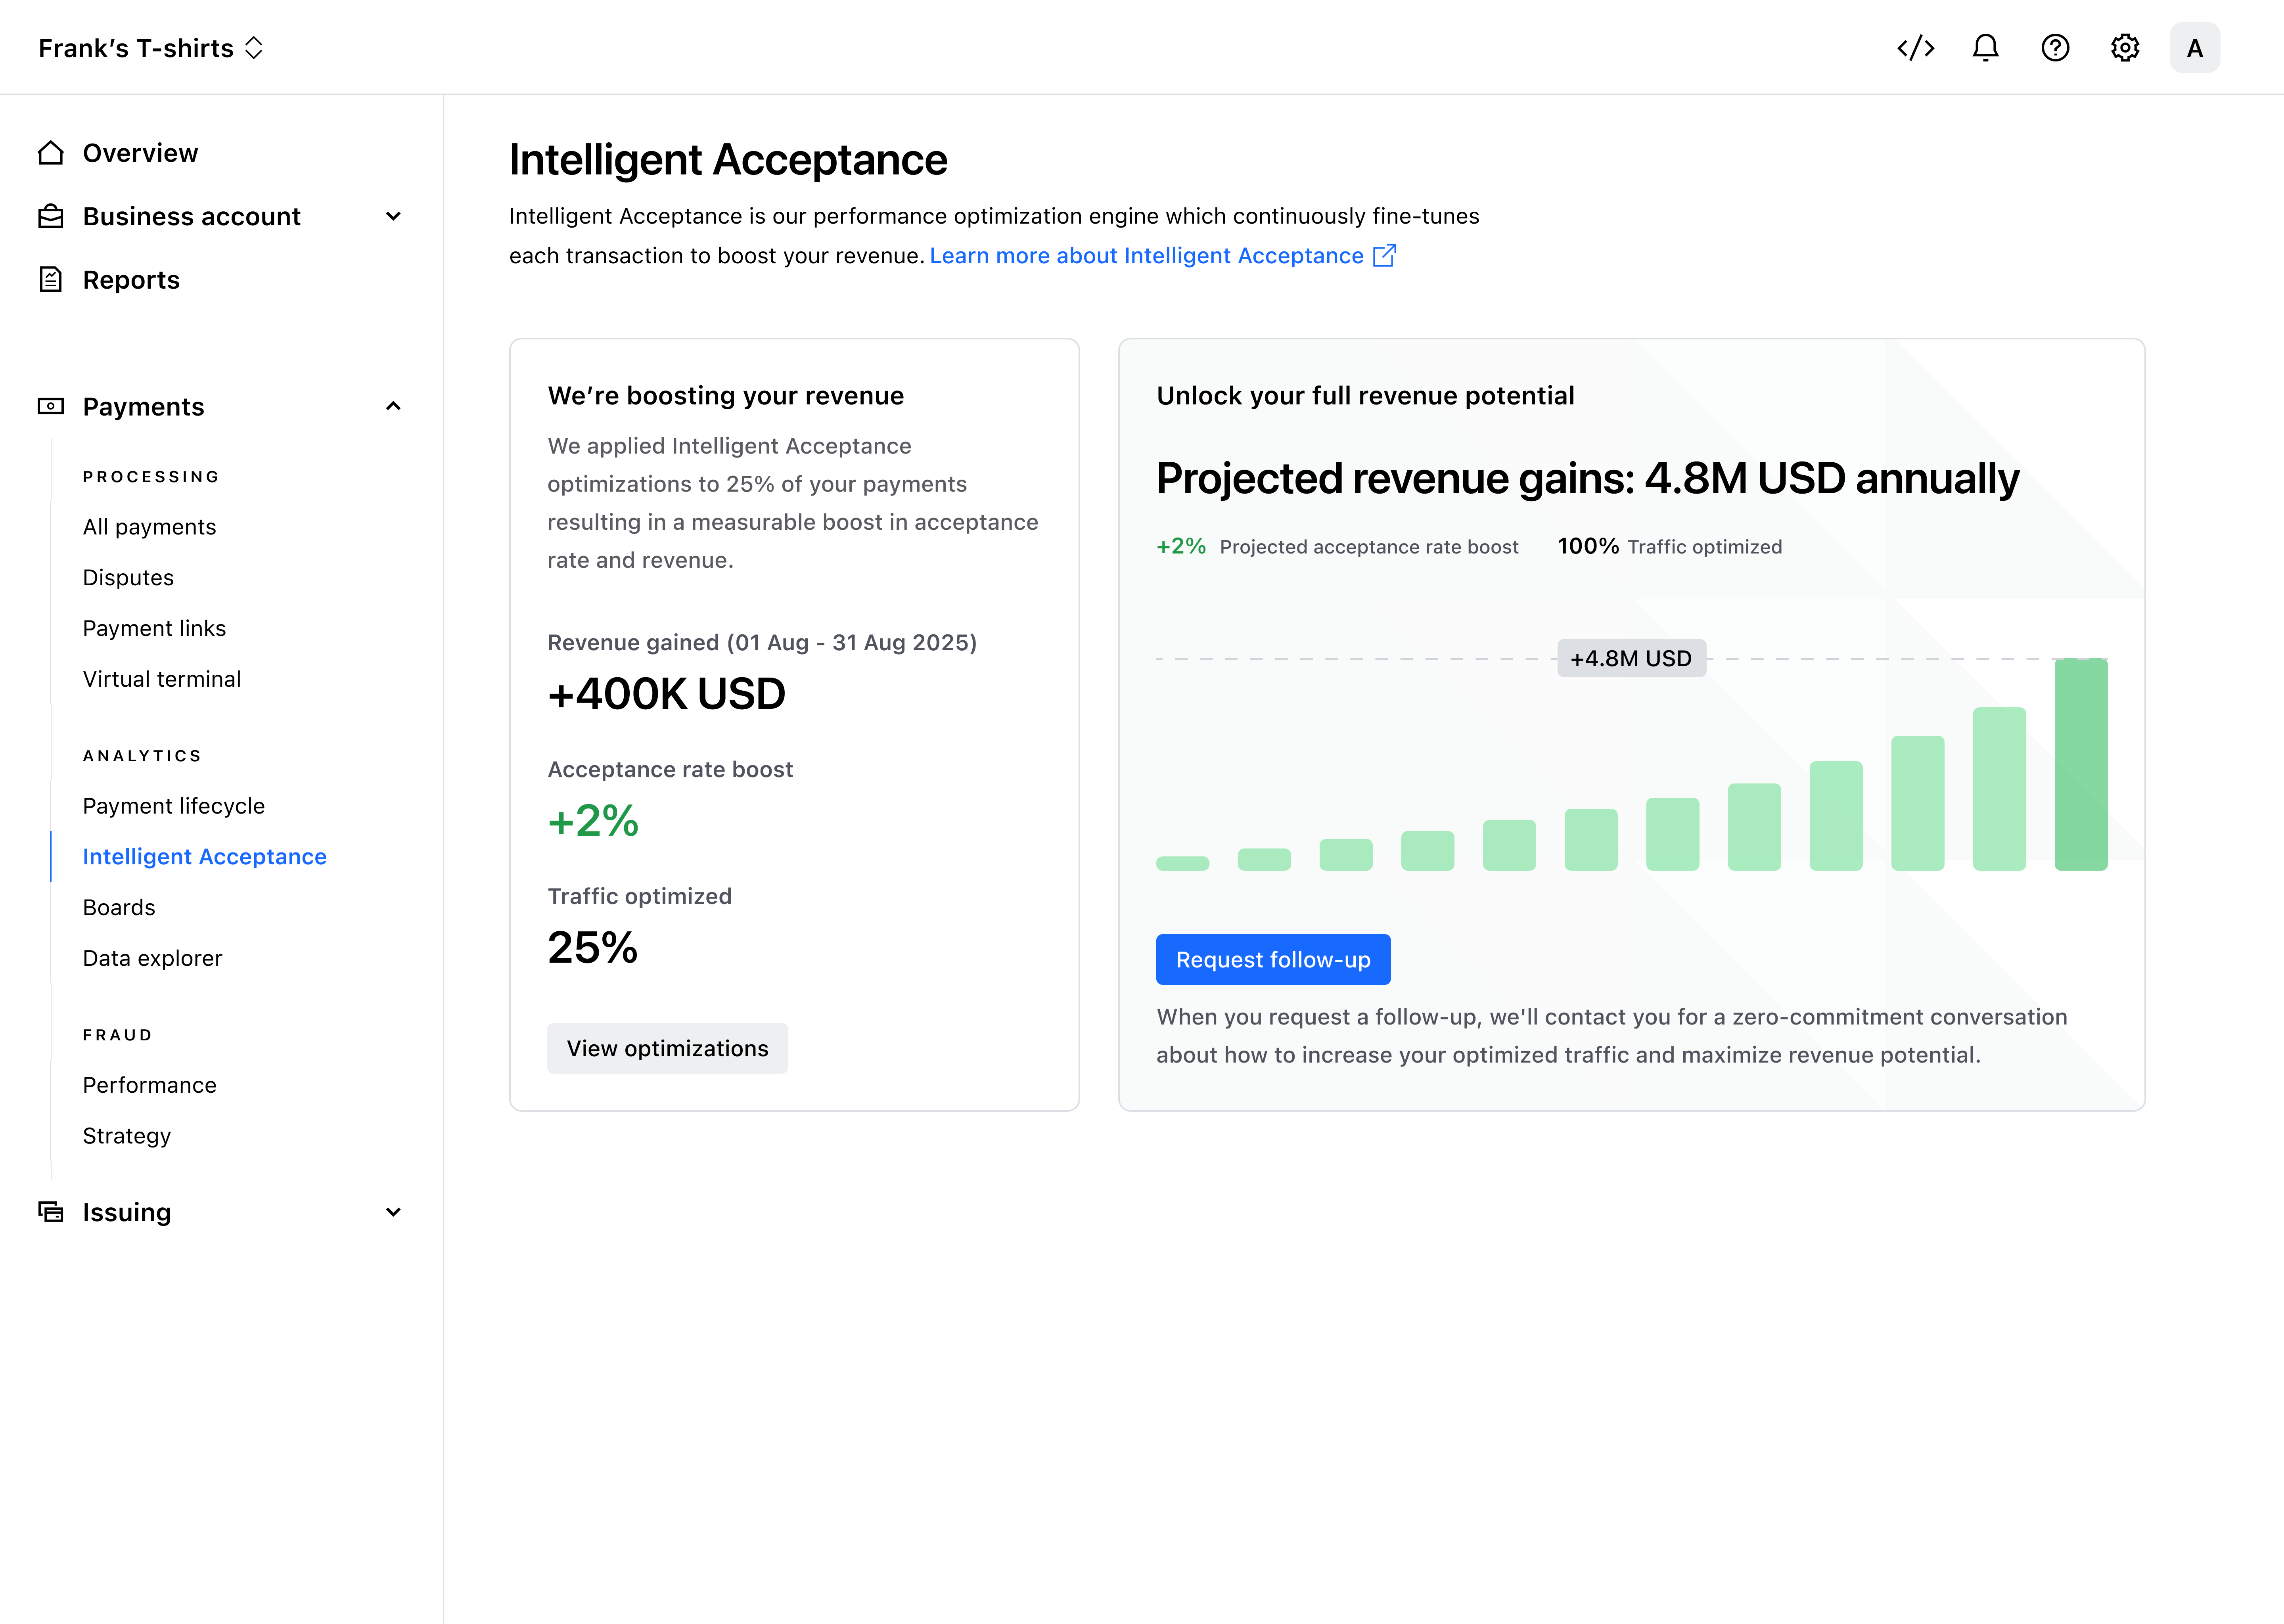Open All payments
2284x1624 pixels.
[149, 527]
